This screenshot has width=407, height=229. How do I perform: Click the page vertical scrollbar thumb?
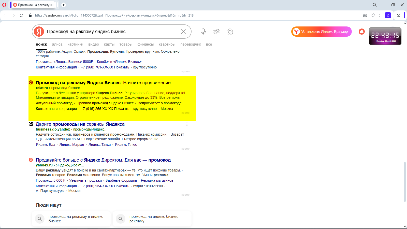tap(405, 182)
